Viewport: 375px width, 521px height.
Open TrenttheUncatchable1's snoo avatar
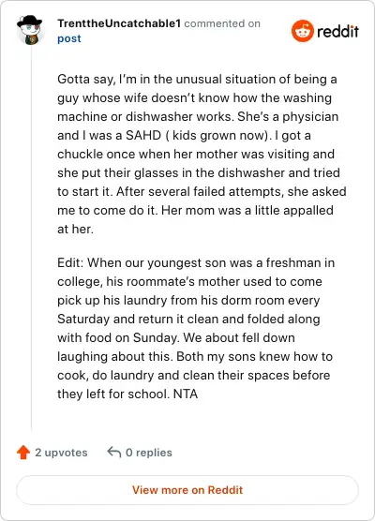click(30, 30)
